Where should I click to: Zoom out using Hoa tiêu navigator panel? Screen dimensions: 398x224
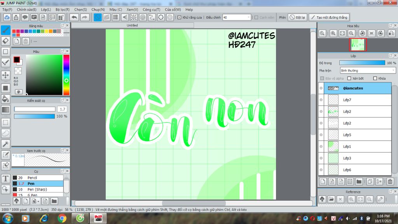point(351,33)
